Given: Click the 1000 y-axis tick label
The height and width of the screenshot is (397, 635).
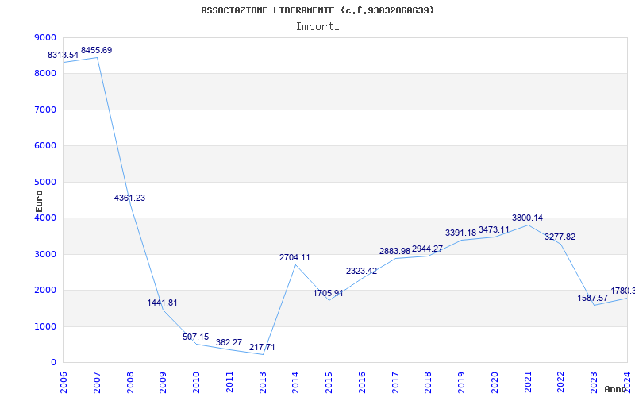Looking at the screenshot, I should (44, 326).
